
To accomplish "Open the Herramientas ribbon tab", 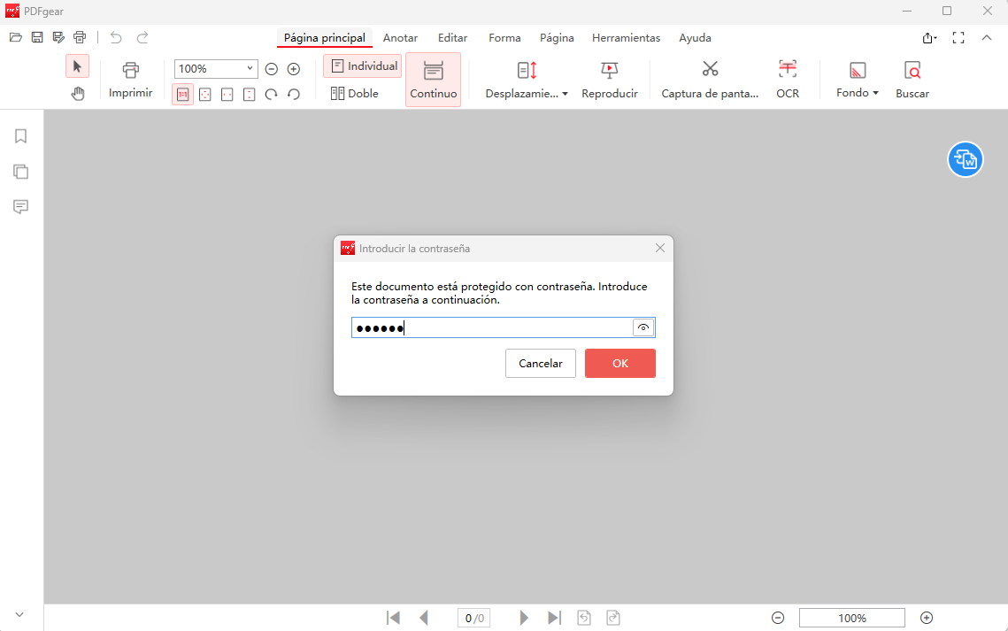I will (626, 38).
